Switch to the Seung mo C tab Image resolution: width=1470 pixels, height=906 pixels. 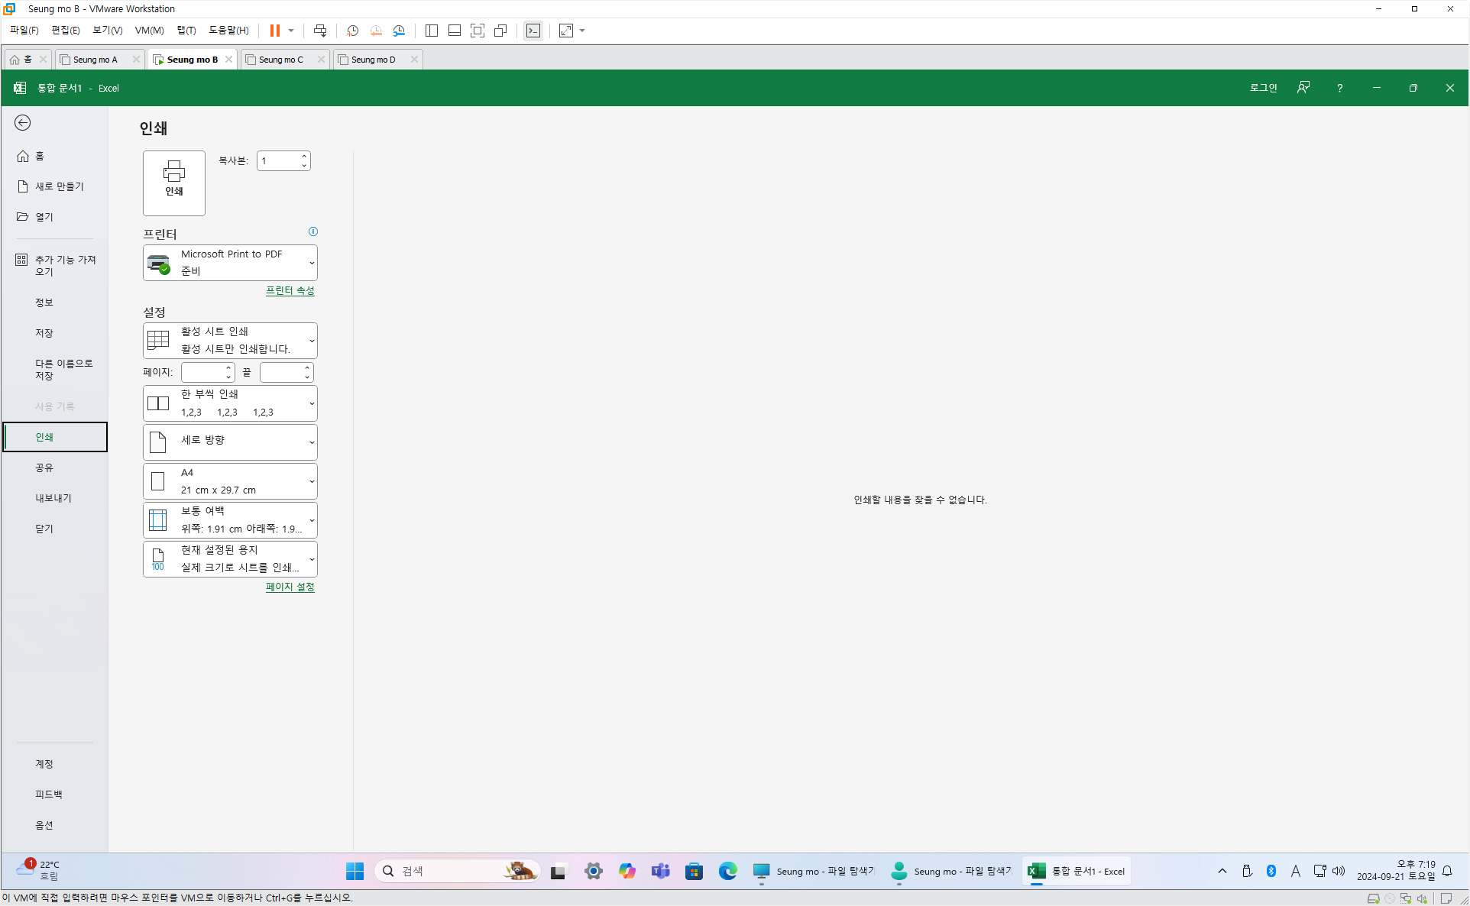coord(280,60)
